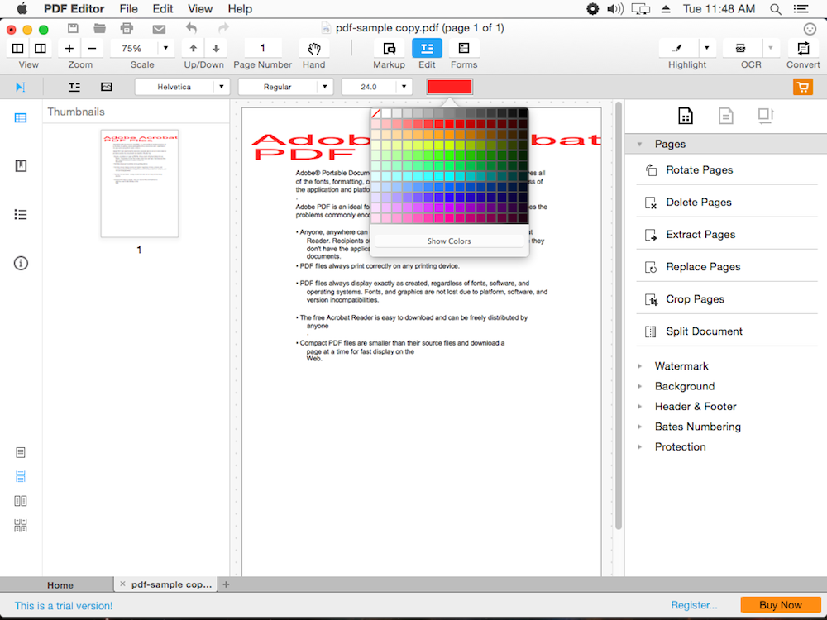Select the Hand tool
Viewport: 827px width, 620px height.
[313, 49]
